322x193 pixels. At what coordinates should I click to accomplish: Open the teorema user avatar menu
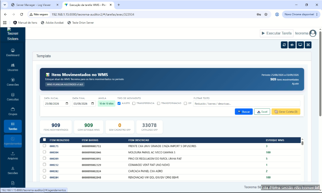tap(313, 33)
